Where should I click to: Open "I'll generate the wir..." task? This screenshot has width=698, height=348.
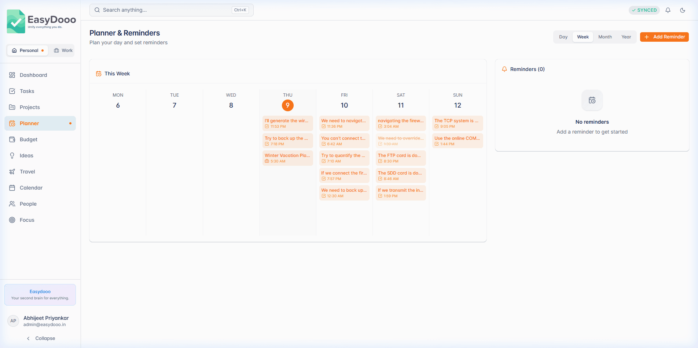[x=288, y=123]
